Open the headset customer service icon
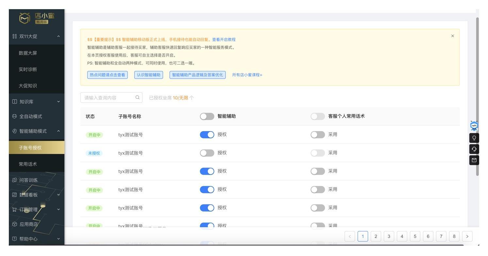 click(474, 149)
